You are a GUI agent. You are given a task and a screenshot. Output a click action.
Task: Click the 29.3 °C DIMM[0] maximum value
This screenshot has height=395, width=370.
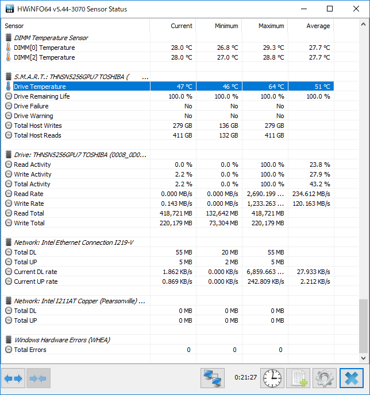(x=273, y=48)
